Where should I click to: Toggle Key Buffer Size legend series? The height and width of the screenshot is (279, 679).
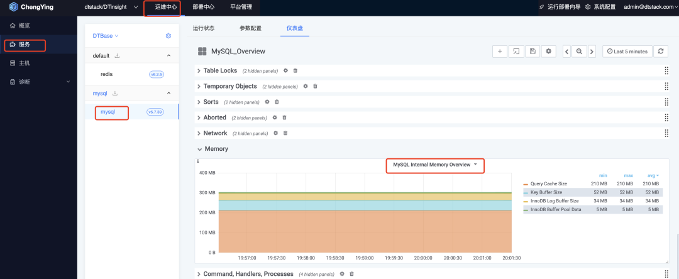click(x=546, y=192)
